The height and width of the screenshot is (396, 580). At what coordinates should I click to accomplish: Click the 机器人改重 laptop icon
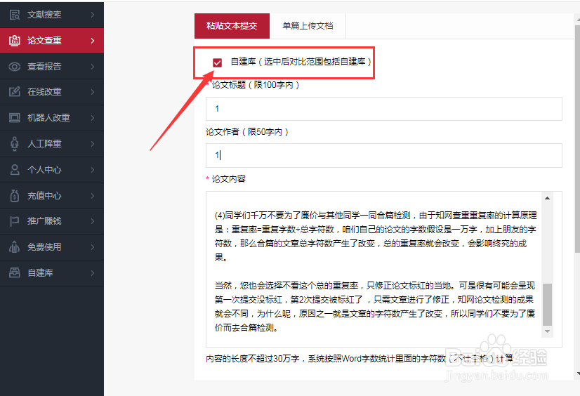[x=15, y=117]
